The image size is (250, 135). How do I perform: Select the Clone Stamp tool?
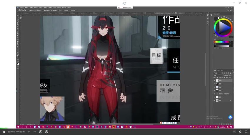tap(18, 33)
